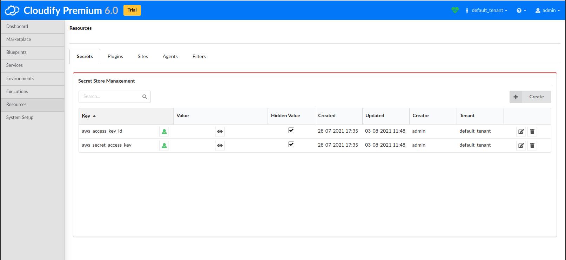Click green user icon beside aws_access_key_id

(164, 132)
